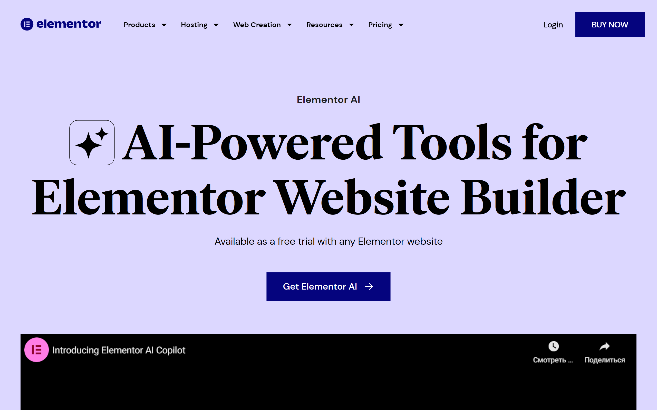Viewport: 657px width, 410px height.
Task: Expand the Web Creation dropdown menu
Action: tap(263, 25)
